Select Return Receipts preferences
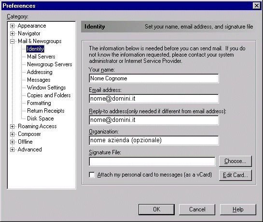The width and height of the screenshot is (263, 222). click(x=46, y=111)
